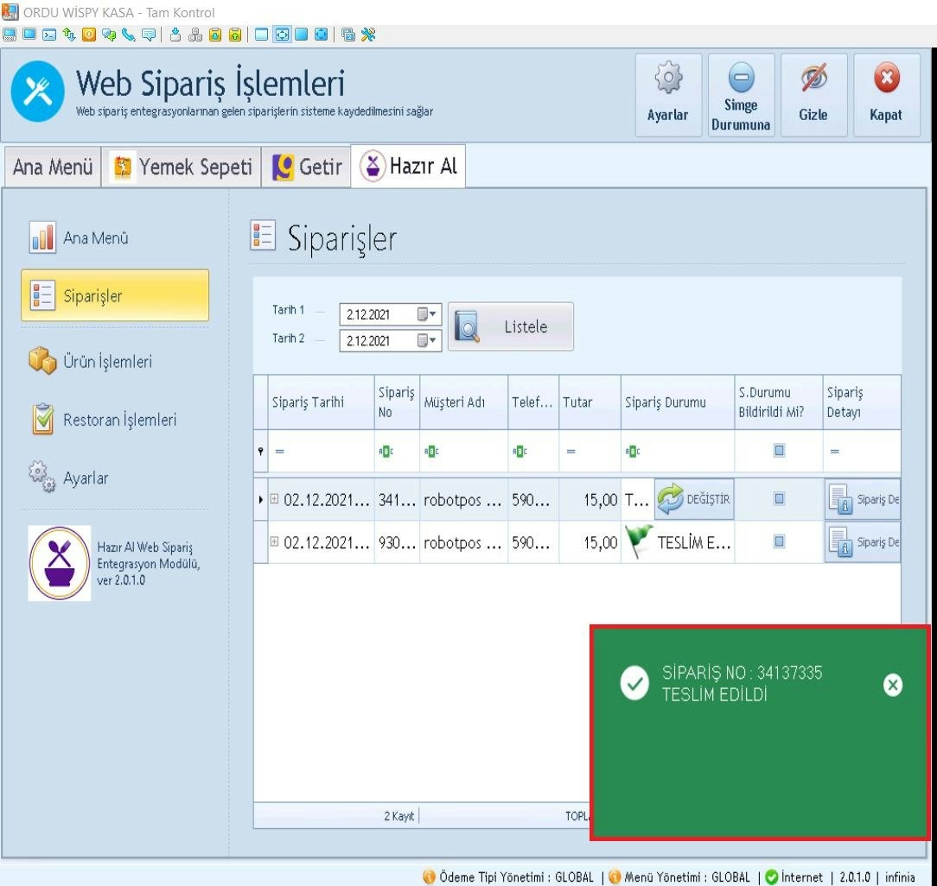Open the wrench and screwdriver tools icon
This screenshot has height=886, width=937.
pyautogui.click(x=368, y=35)
